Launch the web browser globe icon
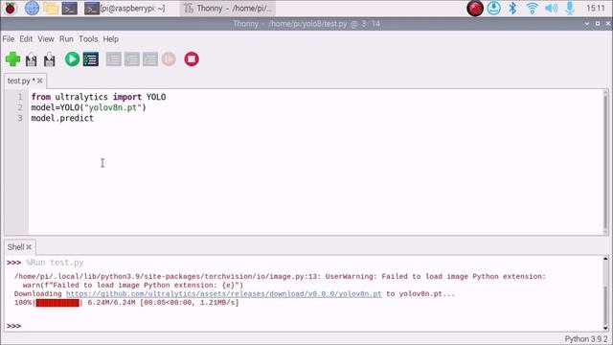The image size is (613, 345). click(x=32, y=9)
